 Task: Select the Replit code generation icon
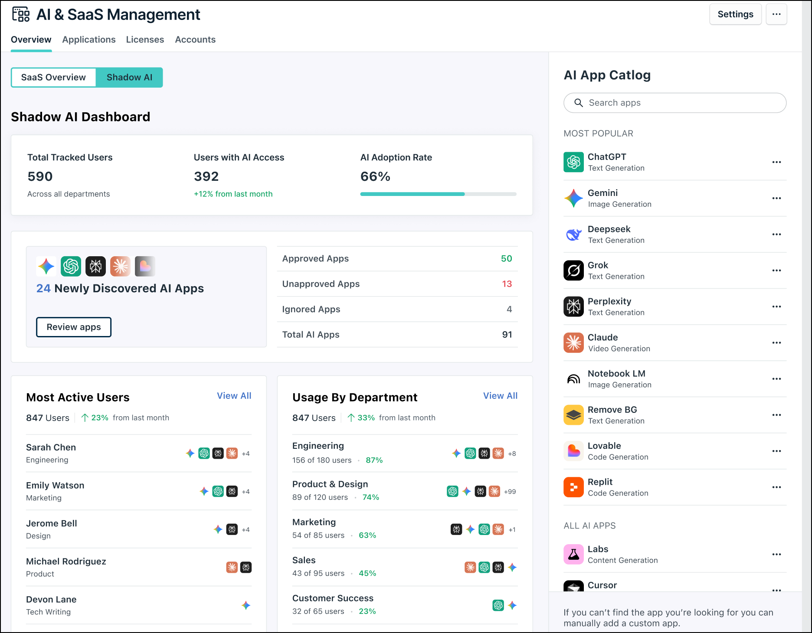click(x=573, y=487)
